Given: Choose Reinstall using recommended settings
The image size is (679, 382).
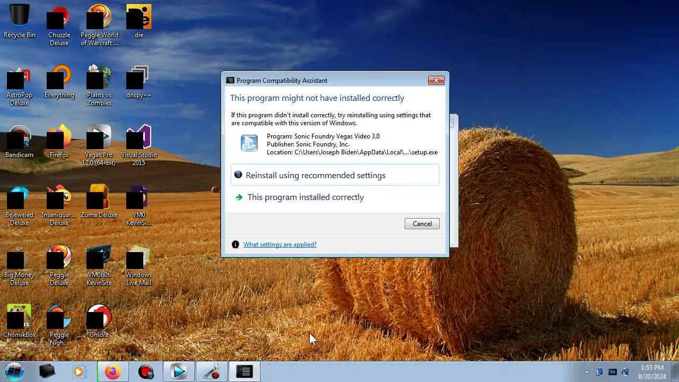Looking at the screenshot, I should (335, 175).
